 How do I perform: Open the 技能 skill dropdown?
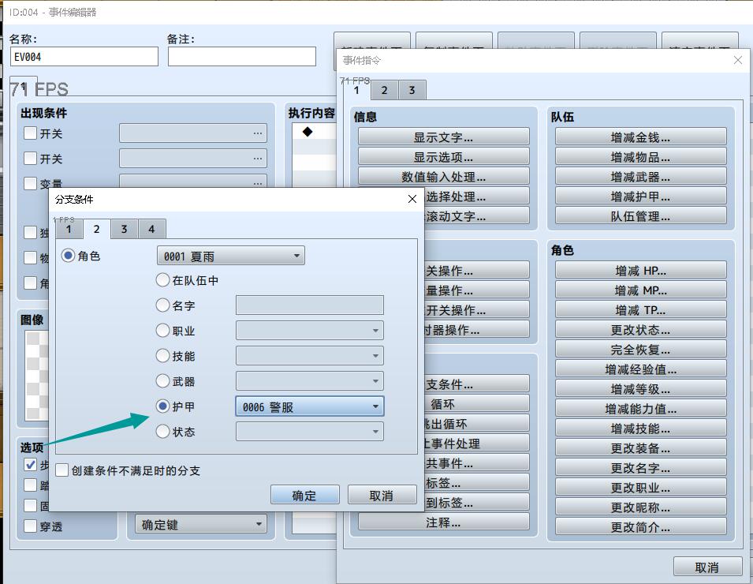[x=310, y=356]
